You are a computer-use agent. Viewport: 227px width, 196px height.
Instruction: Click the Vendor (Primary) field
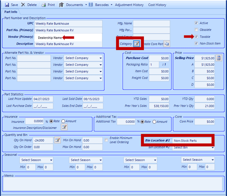coord(68,38)
